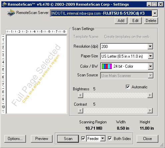Click the RemoteScan scanner icon beside the server label
The height and width of the screenshot is (148, 165).
click(x=11, y=13)
